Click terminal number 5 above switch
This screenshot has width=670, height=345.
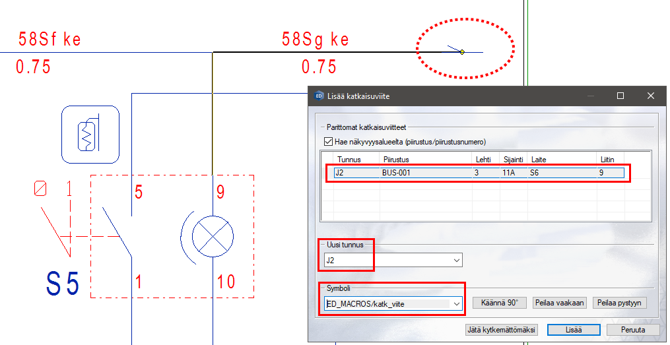click(139, 193)
